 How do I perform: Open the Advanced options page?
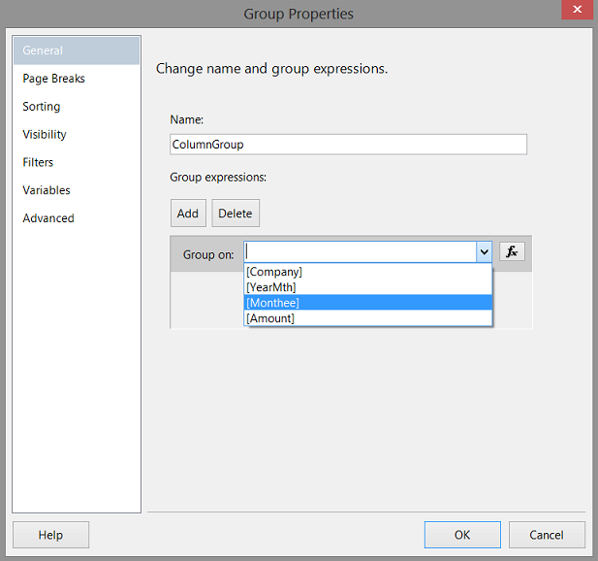pos(48,218)
